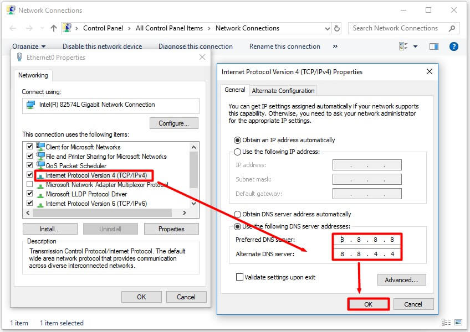The width and height of the screenshot is (470, 332).
Task: Click OK in Ethernet0 Properties
Action: pyautogui.click(x=141, y=297)
